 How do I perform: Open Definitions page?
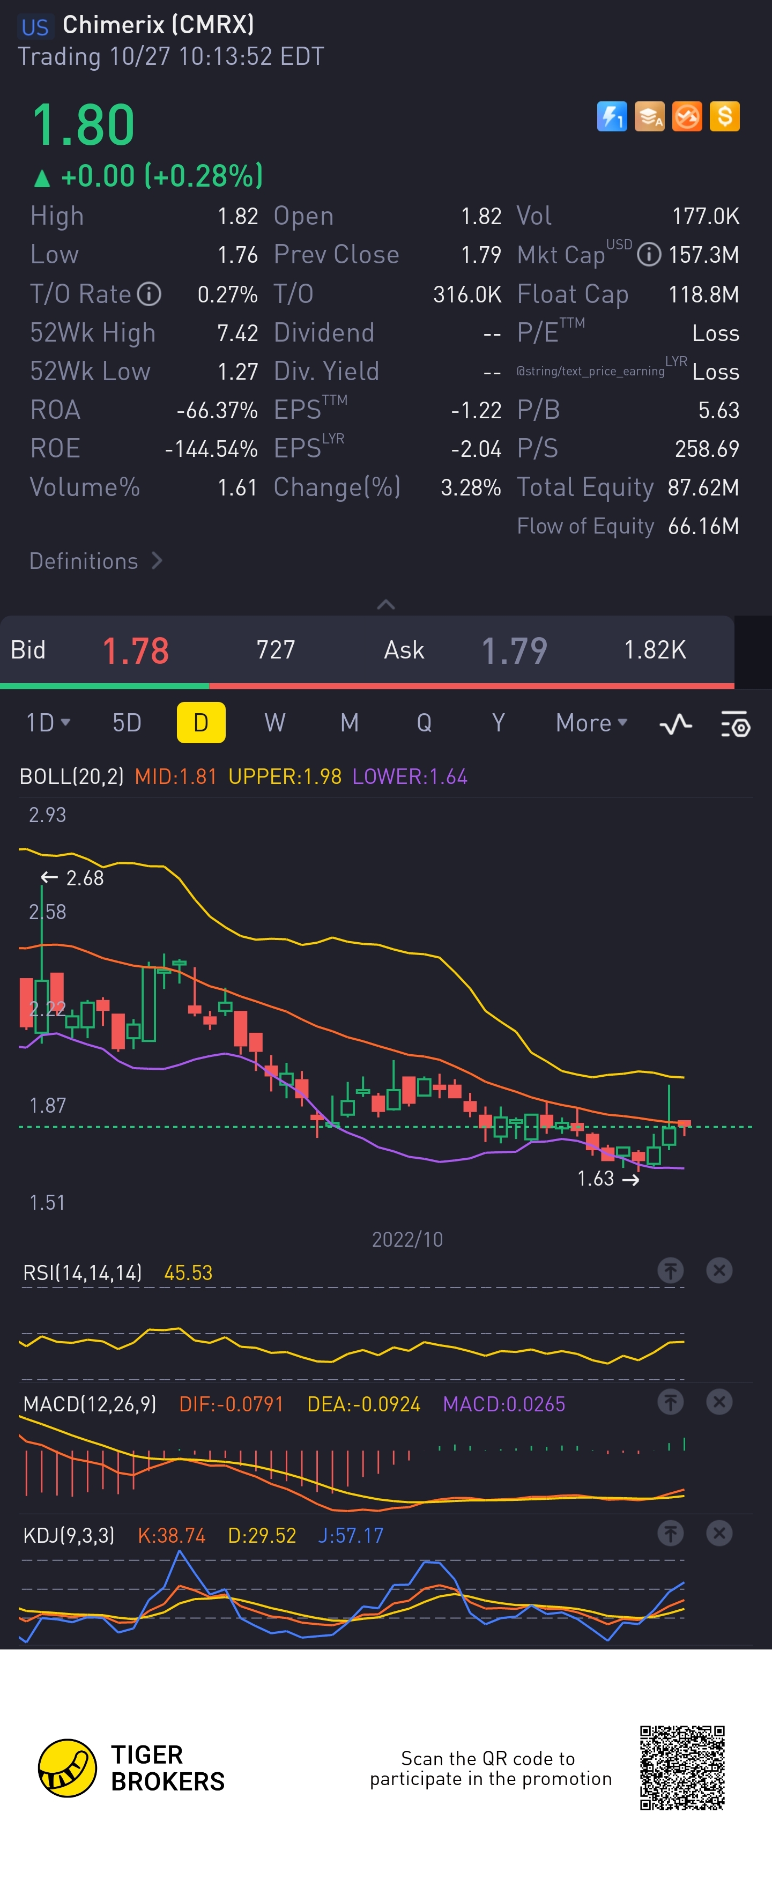96,561
